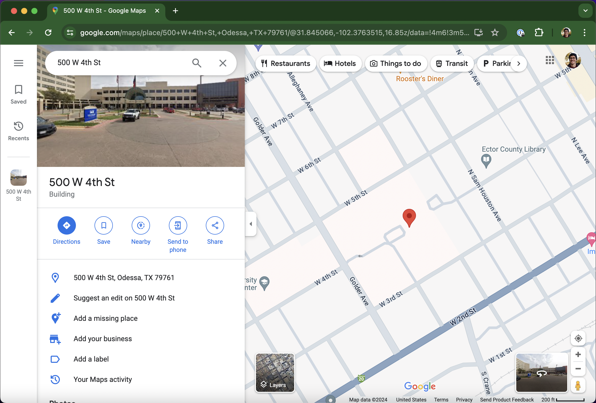596x403 pixels.
Task: Click the Directions icon for 500 W 4th St
Action: tap(66, 225)
